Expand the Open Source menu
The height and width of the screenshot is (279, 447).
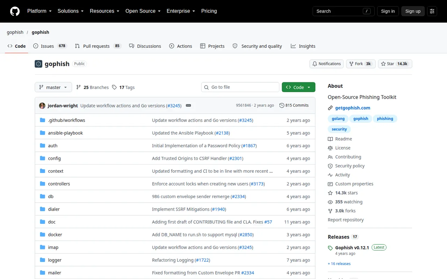tap(143, 11)
